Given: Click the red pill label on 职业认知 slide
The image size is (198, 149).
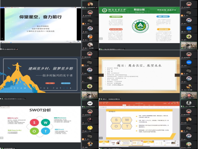Looking at the screenshot, I should coord(116,29).
